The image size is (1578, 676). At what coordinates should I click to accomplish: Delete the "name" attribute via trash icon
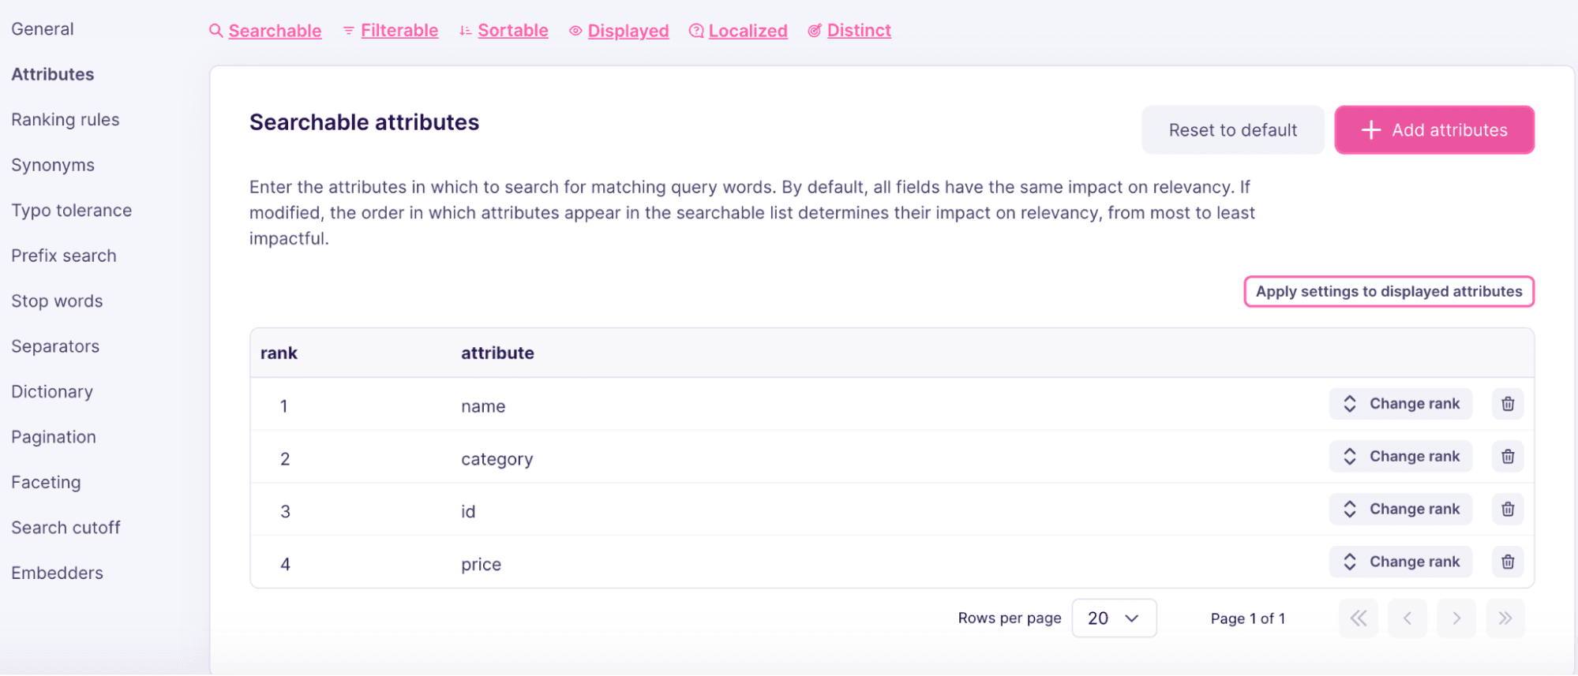pyautogui.click(x=1507, y=403)
